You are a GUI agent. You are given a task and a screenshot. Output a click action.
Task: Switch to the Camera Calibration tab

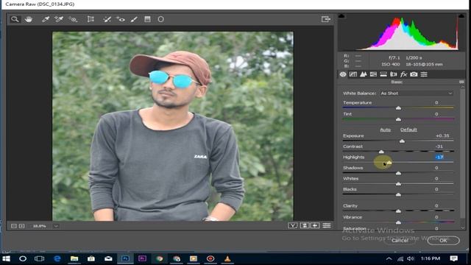pyautogui.click(x=414, y=74)
